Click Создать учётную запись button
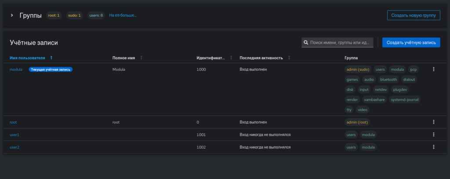 point(411,43)
